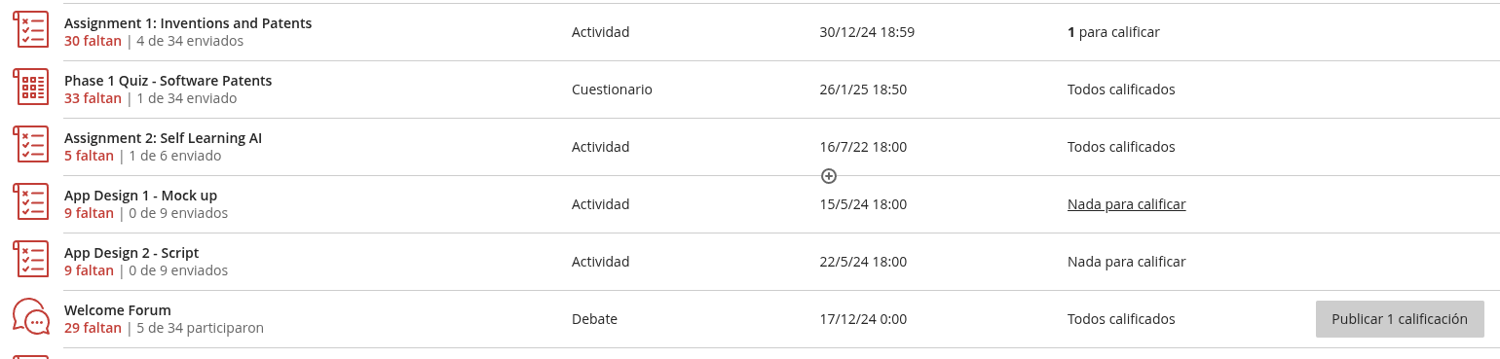Viewport: 1500px width, 359px height.
Task: Click the plus circle add-item icon
Action: coord(829,176)
